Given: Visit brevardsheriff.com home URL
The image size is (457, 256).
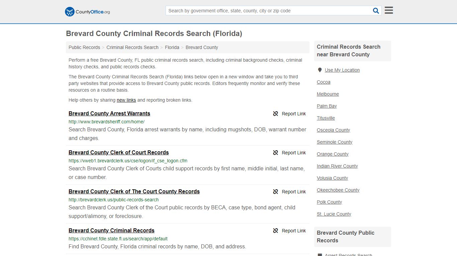Looking at the screenshot, I should click(106, 122).
